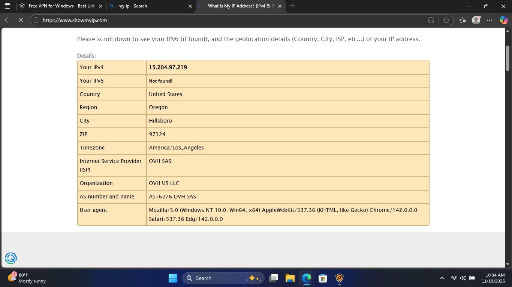Image resolution: width=512 pixels, height=287 pixels.
Task: Switch to Free VPN for Windows tab
Action: coord(60,6)
